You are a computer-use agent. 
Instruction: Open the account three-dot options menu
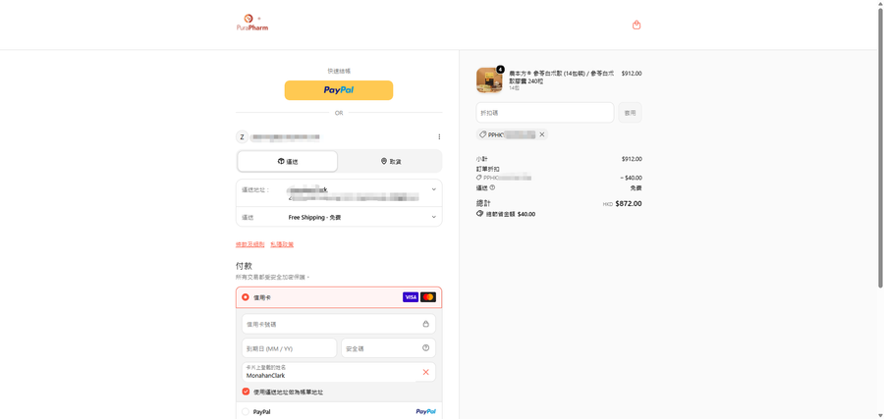click(x=439, y=136)
